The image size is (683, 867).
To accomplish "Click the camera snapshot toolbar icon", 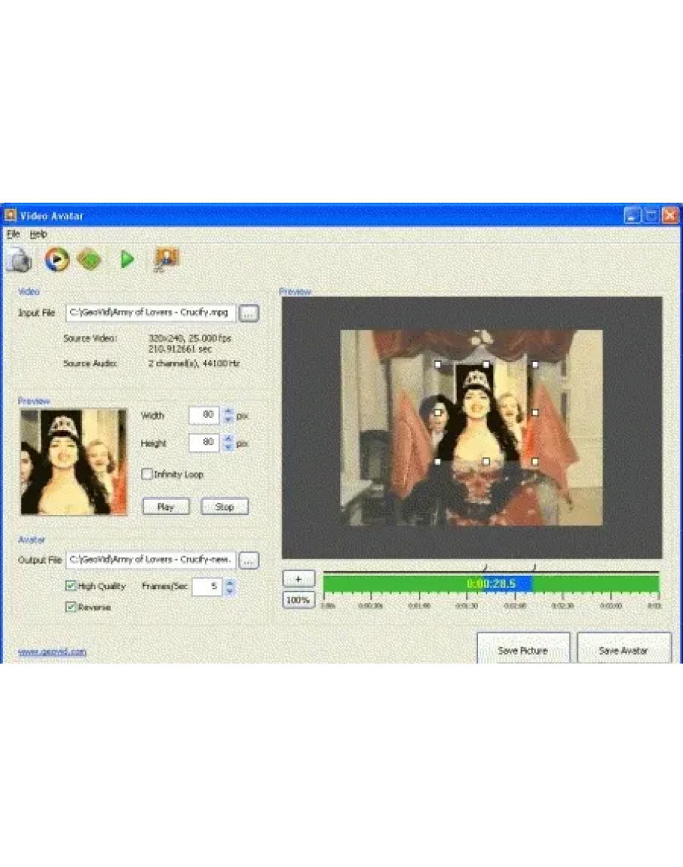I will pyautogui.click(x=20, y=260).
